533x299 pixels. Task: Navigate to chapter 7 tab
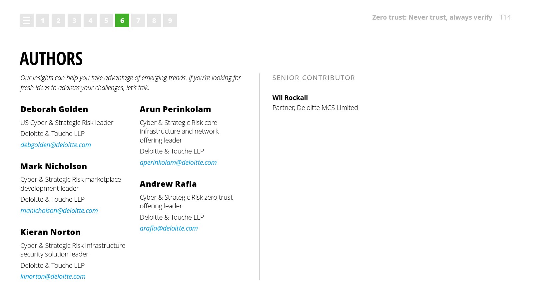tap(138, 21)
